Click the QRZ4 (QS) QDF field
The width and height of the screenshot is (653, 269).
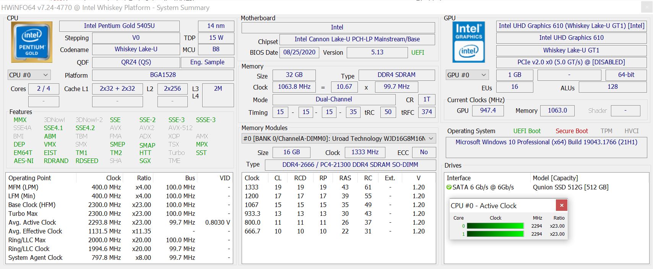tap(136, 62)
